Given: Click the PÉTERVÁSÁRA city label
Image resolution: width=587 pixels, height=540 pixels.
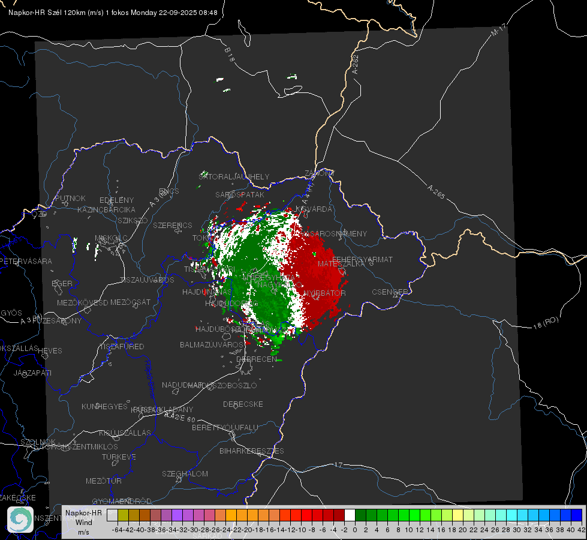Looking at the screenshot, I should coord(25,261).
